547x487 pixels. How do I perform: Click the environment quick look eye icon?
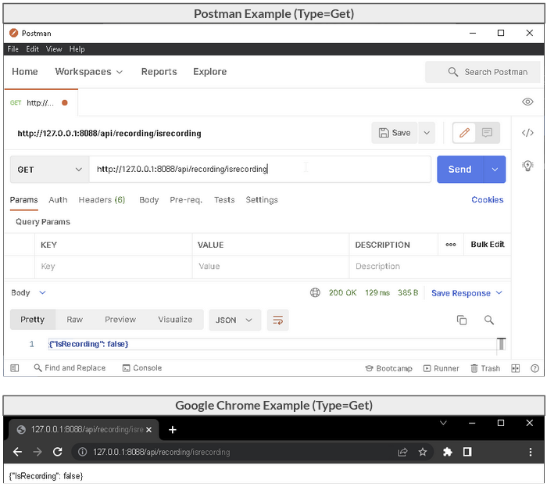(x=527, y=102)
